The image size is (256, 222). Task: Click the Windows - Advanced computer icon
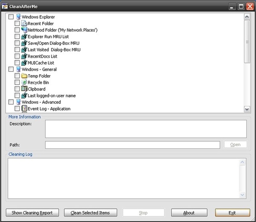[x=18, y=102]
